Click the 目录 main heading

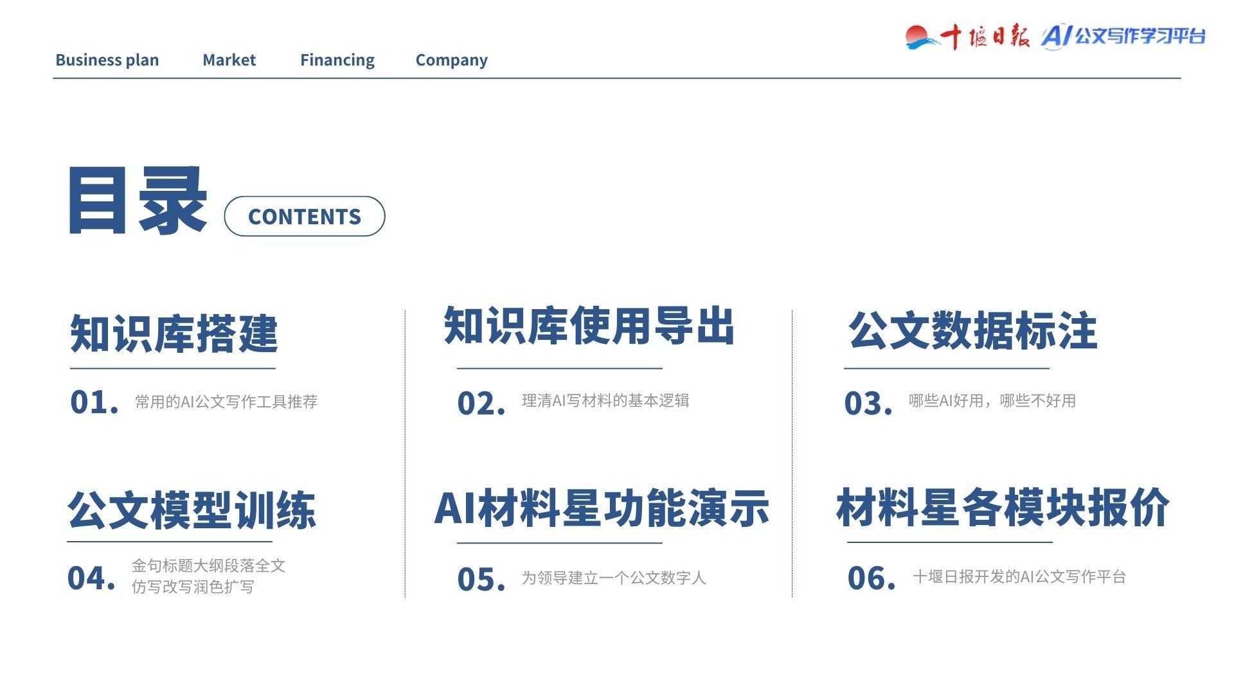tap(138, 200)
